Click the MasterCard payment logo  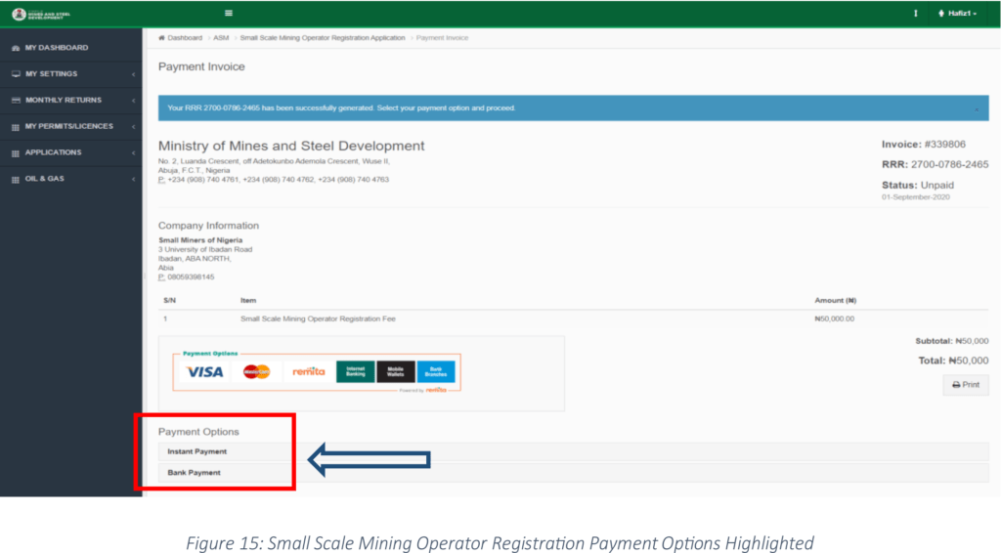(x=256, y=371)
